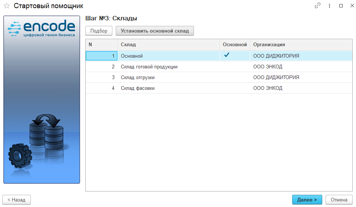Click the favorites star icon
This screenshot has width=356, height=207.
coord(7,6)
